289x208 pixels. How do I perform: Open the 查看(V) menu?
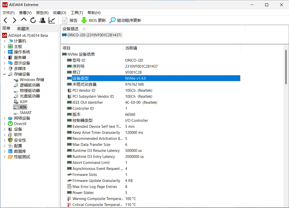pos(25,13)
